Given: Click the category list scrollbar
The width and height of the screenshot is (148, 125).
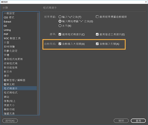Looking at the screenshot, I should click(x=38, y=63).
